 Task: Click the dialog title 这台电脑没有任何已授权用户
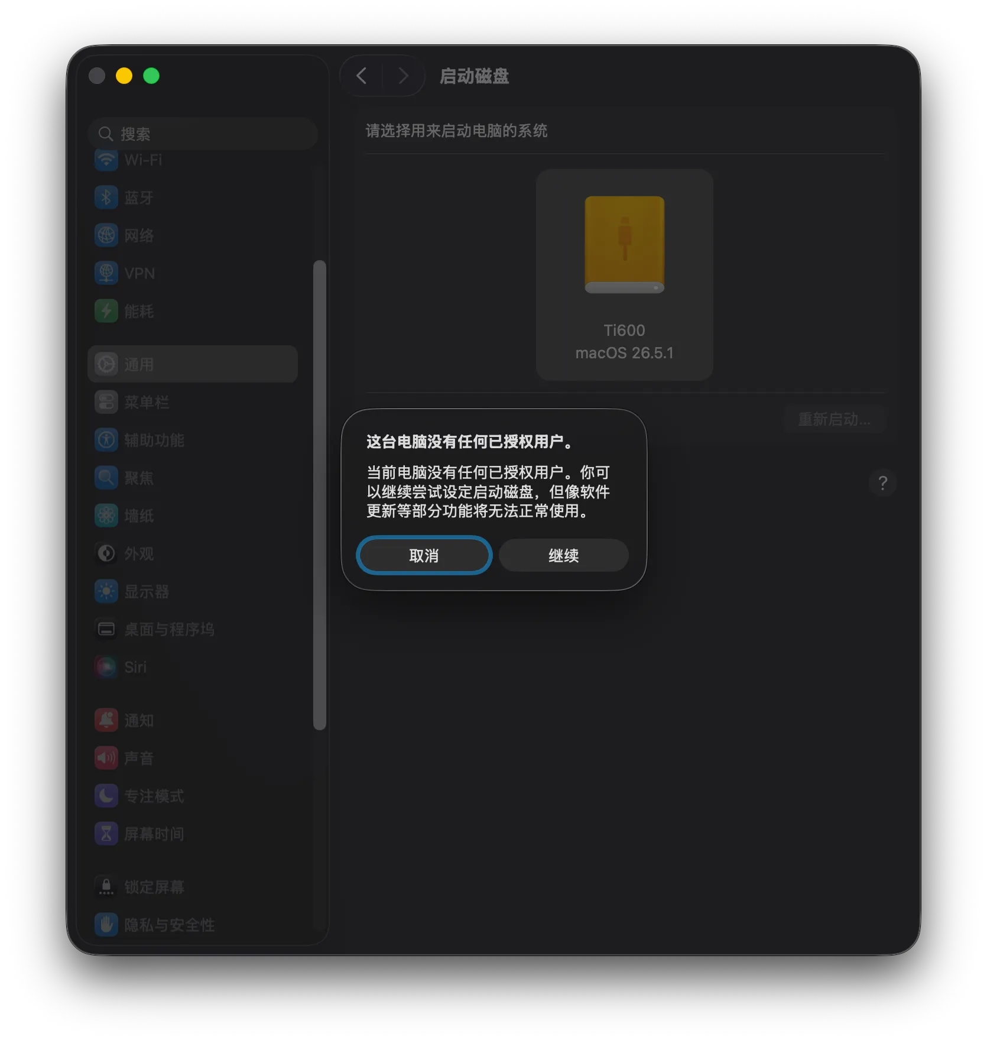click(x=470, y=441)
